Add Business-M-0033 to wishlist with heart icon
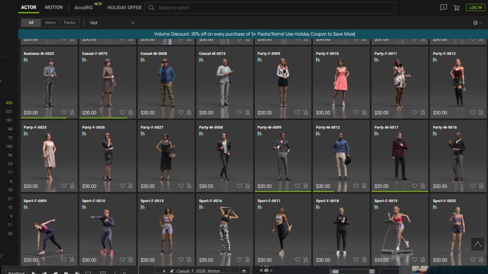Screen dimensions: 488x274 point(64,113)
